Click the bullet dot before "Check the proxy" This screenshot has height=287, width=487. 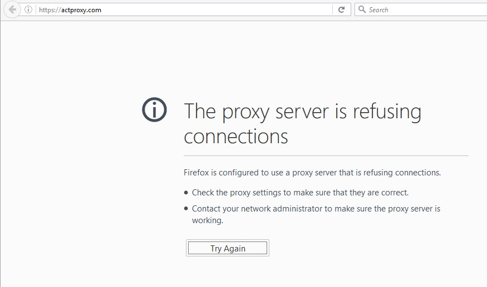click(186, 193)
